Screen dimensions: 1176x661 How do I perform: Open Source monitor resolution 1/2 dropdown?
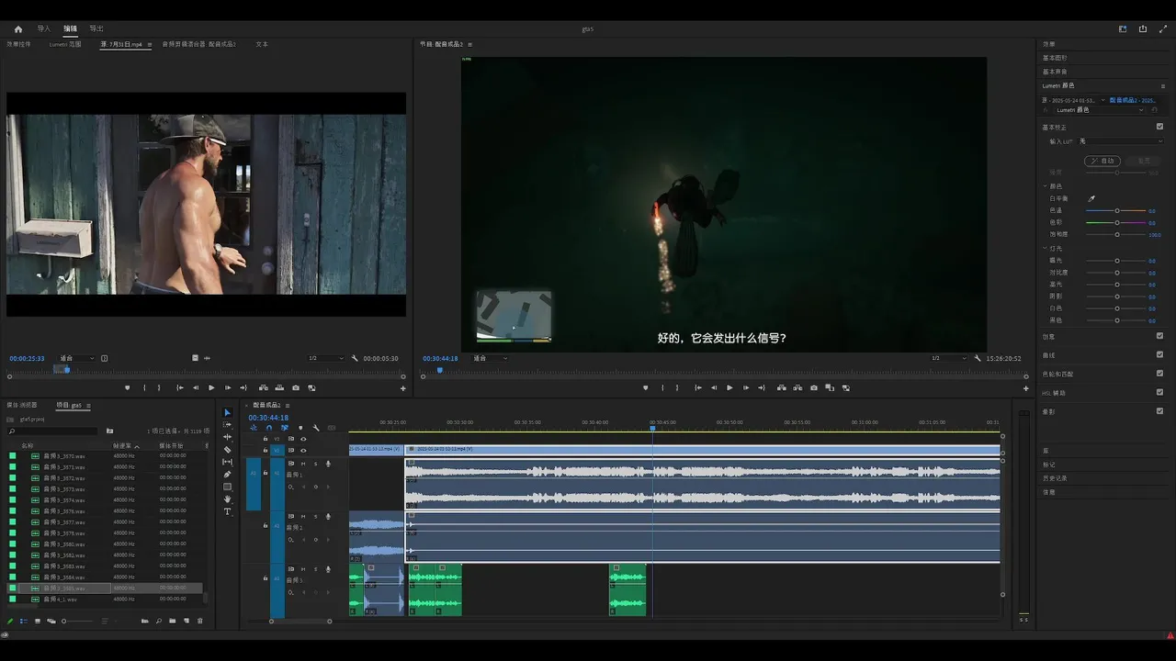(325, 358)
